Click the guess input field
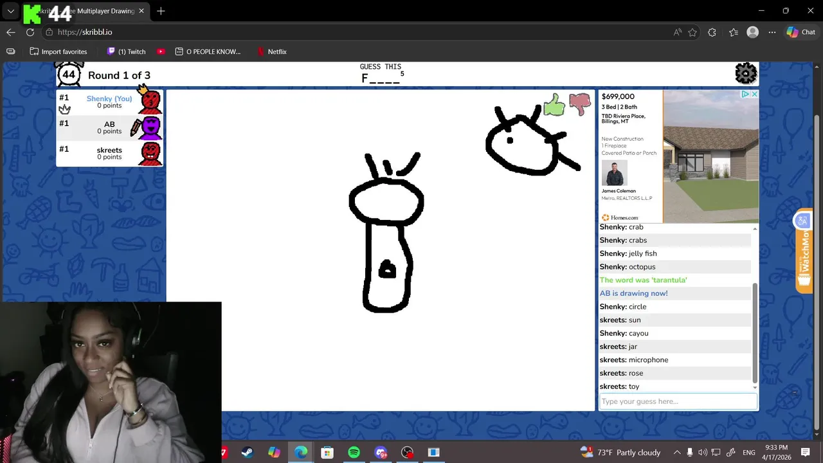The width and height of the screenshot is (823, 463). click(x=678, y=401)
